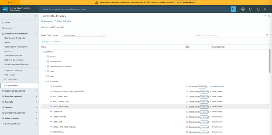Select Alerts in the sidebar
The height and width of the screenshot is (135, 272).
pyautogui.click(x=7, y=42)
